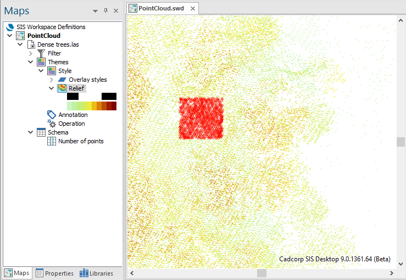Click the vertical scrollbar down arrow

pos(401,264)
